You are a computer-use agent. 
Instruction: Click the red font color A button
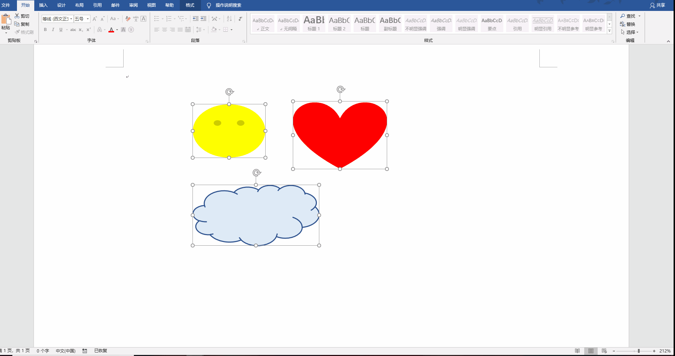coord(111,30)
